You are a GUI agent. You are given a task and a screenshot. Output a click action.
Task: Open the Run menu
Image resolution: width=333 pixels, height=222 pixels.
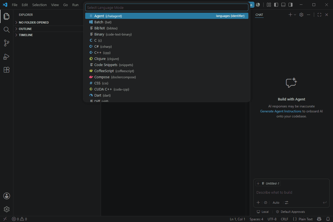click(x=75, y=5)
